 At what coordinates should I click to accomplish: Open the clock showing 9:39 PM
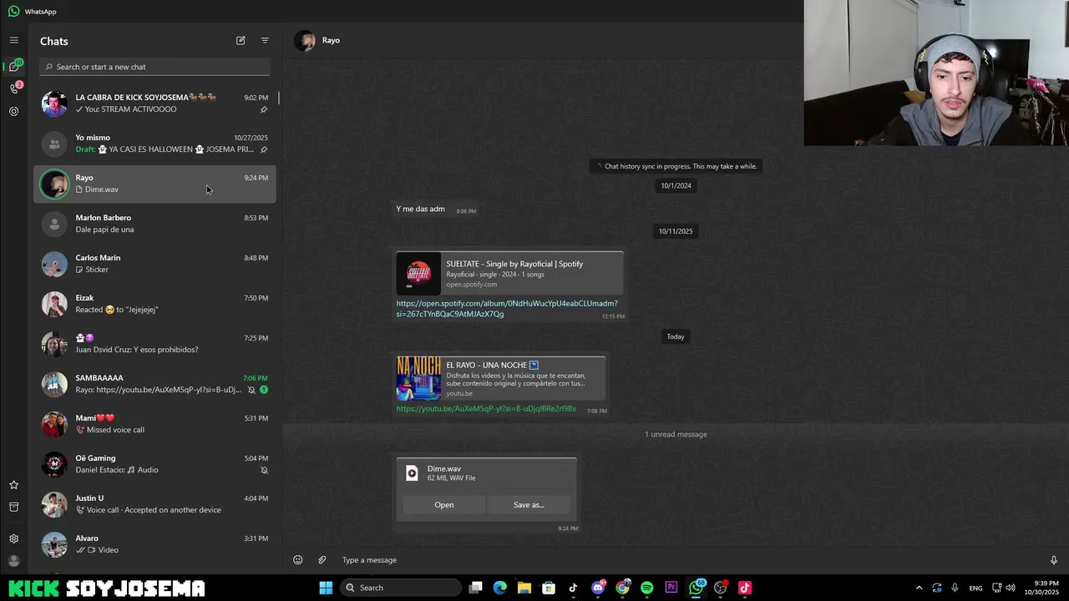tap(1046, 588)
